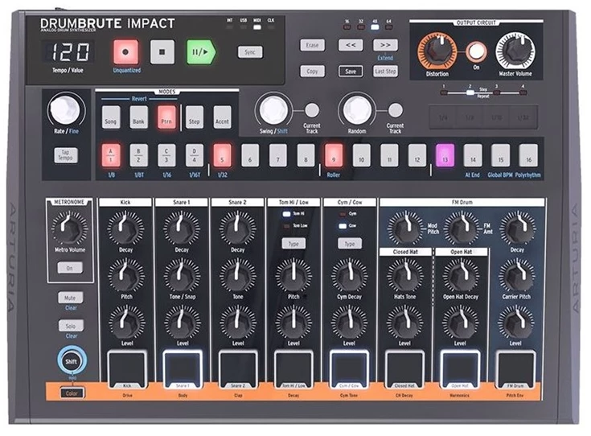Click the Kick Decay knob
The width and height of the screenshot is (591, 436).
[125, 228]
